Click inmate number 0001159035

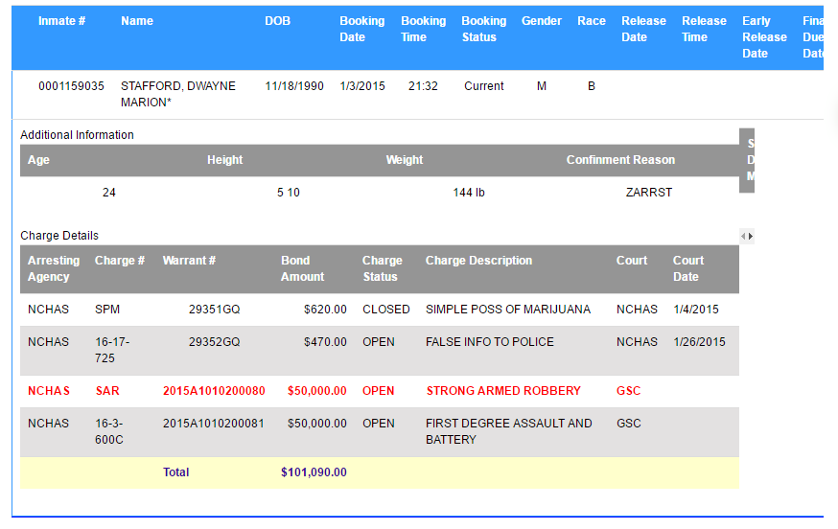[72, 86]
